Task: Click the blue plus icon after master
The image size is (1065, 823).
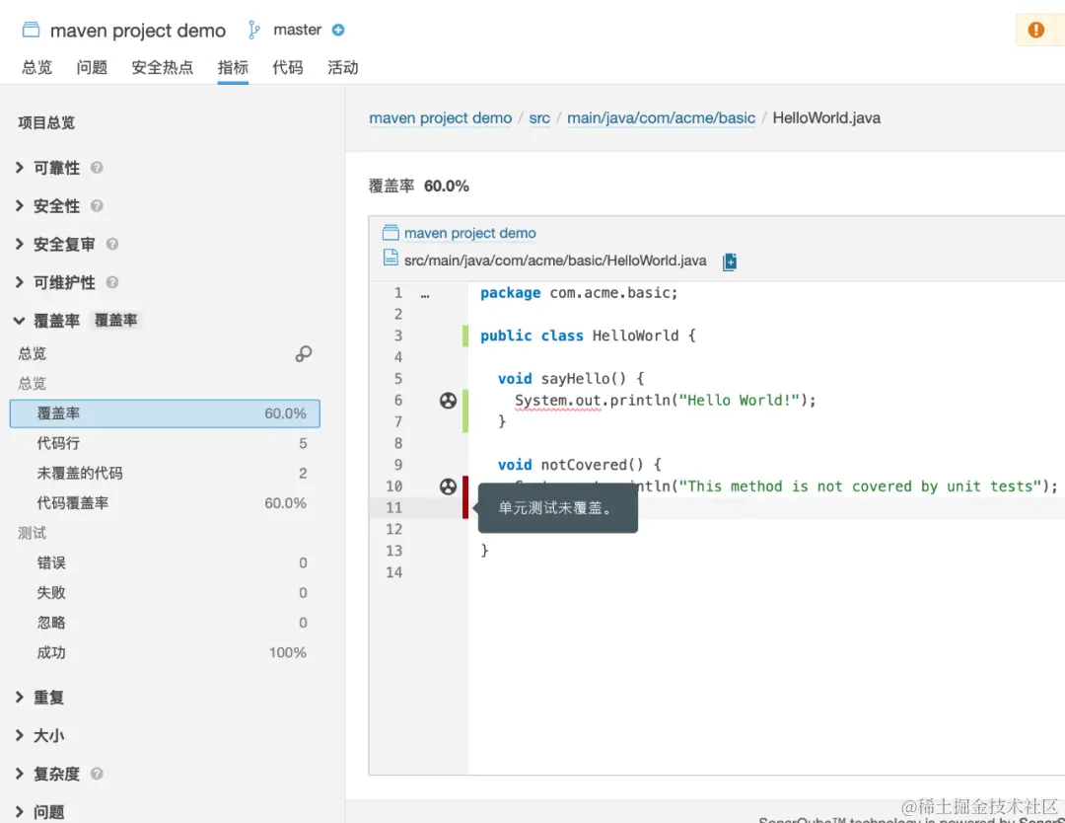Action: pos(338,30)
